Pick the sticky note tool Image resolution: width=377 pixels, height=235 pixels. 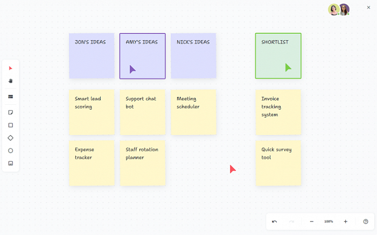click(10, 112)
